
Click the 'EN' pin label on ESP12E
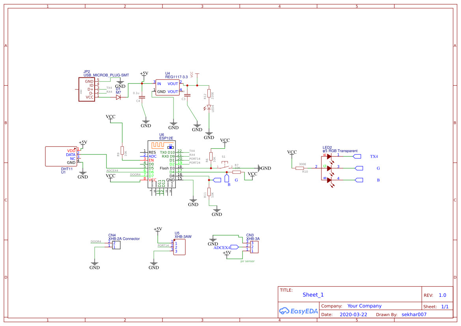point(151,160)
